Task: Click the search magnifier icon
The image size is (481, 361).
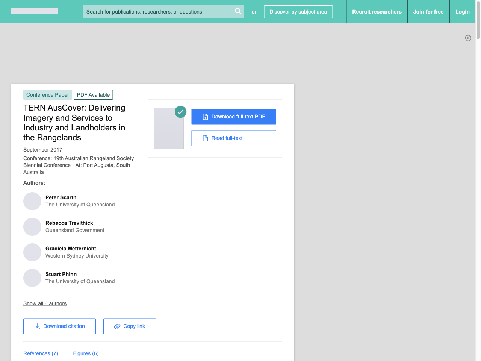Action: (x=238, y=11)
